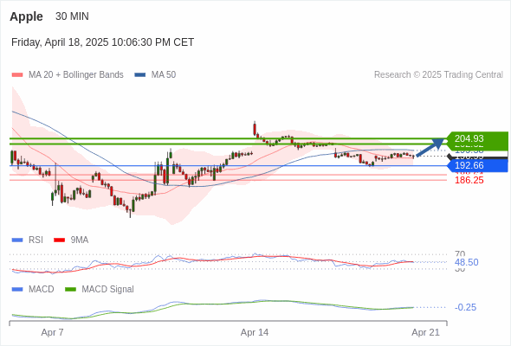This screenshot has height=346, width=511.
Task: Click the green MACD Signal legend swatch
Action: tap(70, 290)
